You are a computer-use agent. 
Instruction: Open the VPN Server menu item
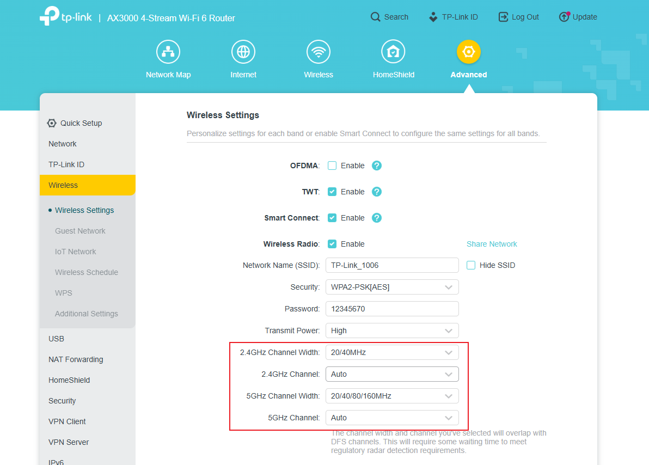click(x=68, y=442)
